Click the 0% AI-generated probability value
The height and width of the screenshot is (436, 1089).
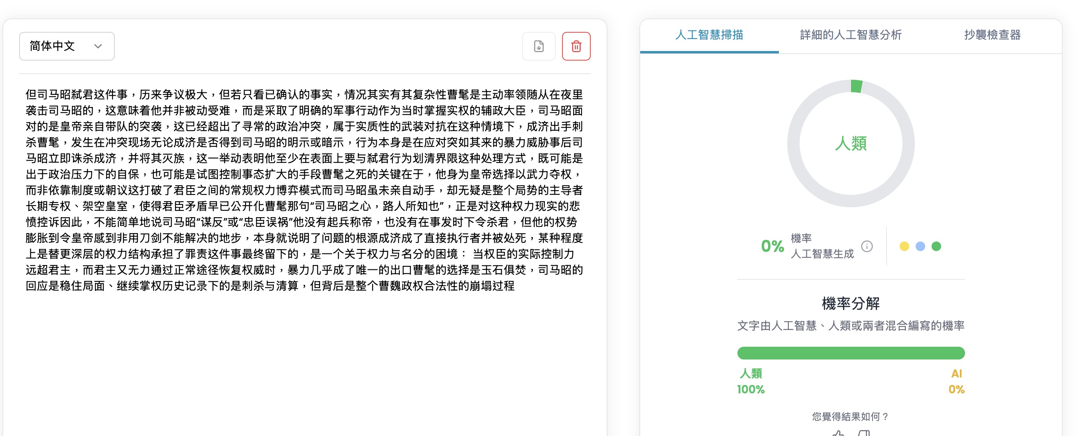773,246
